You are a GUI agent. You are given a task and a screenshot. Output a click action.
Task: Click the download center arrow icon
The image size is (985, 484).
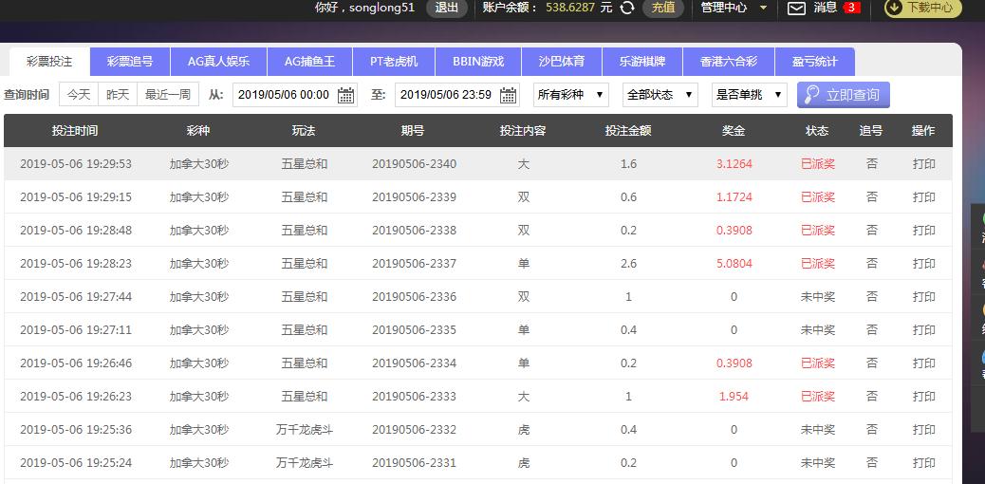[x=894, y=8]
